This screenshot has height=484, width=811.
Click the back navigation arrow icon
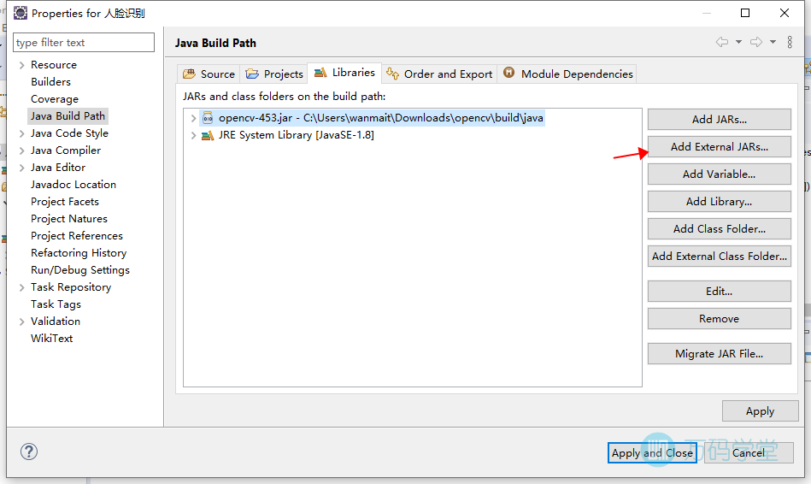pos(722,43)
